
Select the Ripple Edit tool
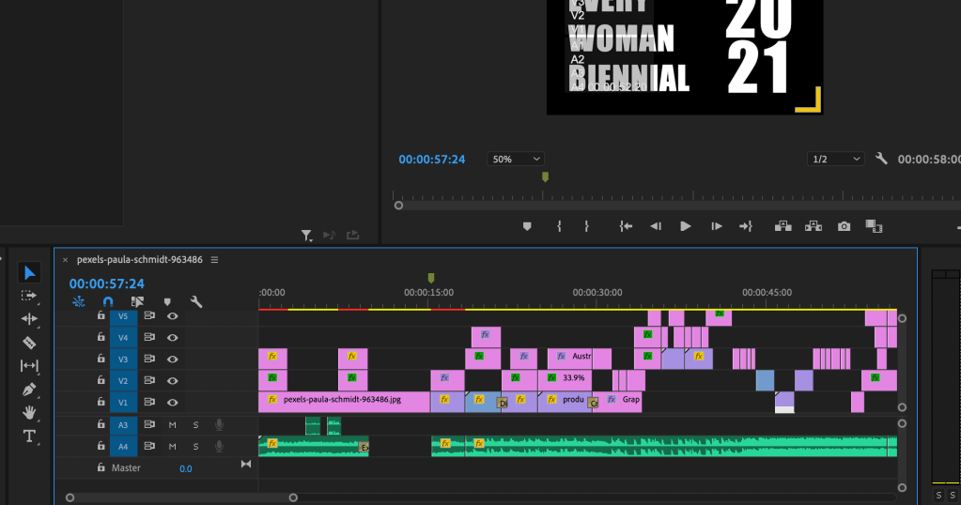(29, 319)
